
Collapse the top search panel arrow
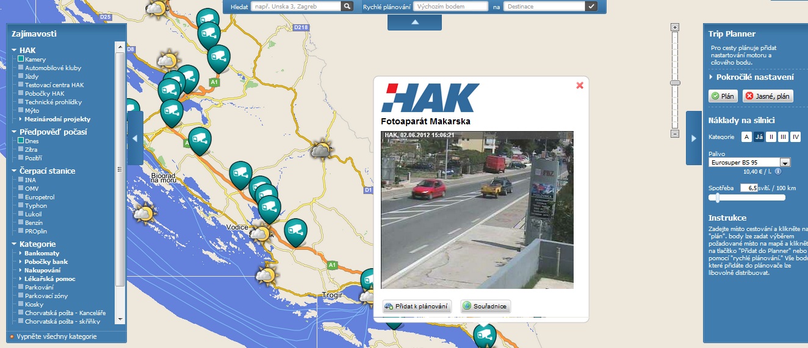pyautogui.click(x=414, y=22)
